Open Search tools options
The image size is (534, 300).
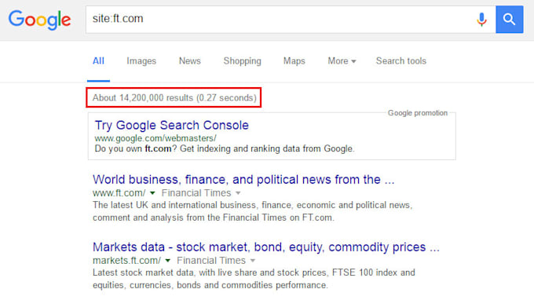point(400,61)
